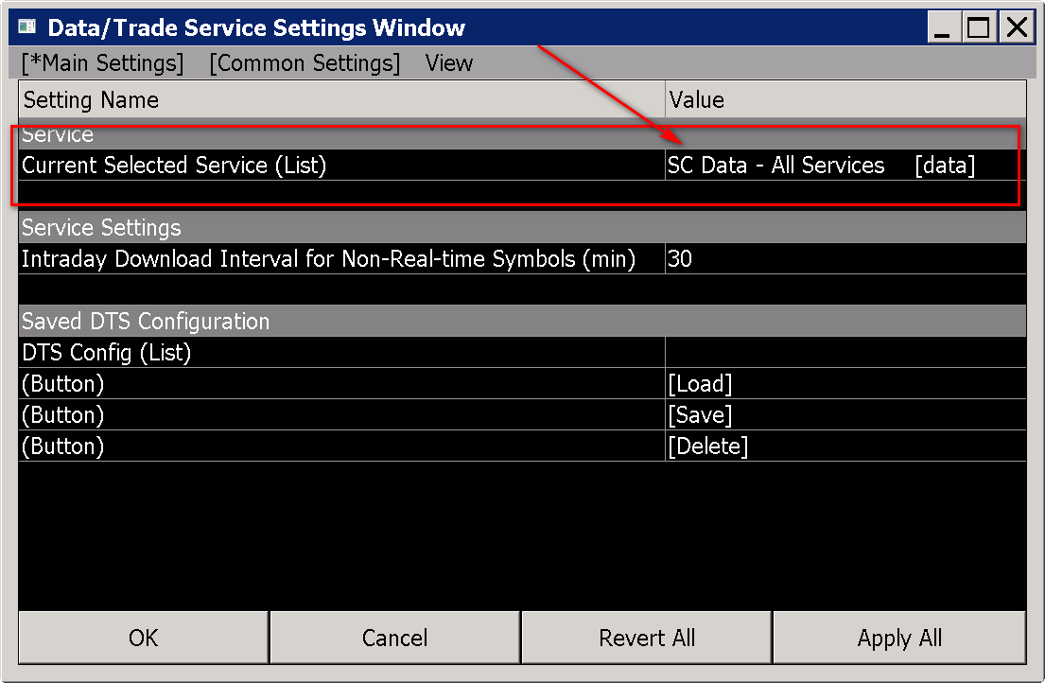Click the Setting Name column header
Image resolution: width=1045 pixels, height=683 pixels.
point(342,100)
